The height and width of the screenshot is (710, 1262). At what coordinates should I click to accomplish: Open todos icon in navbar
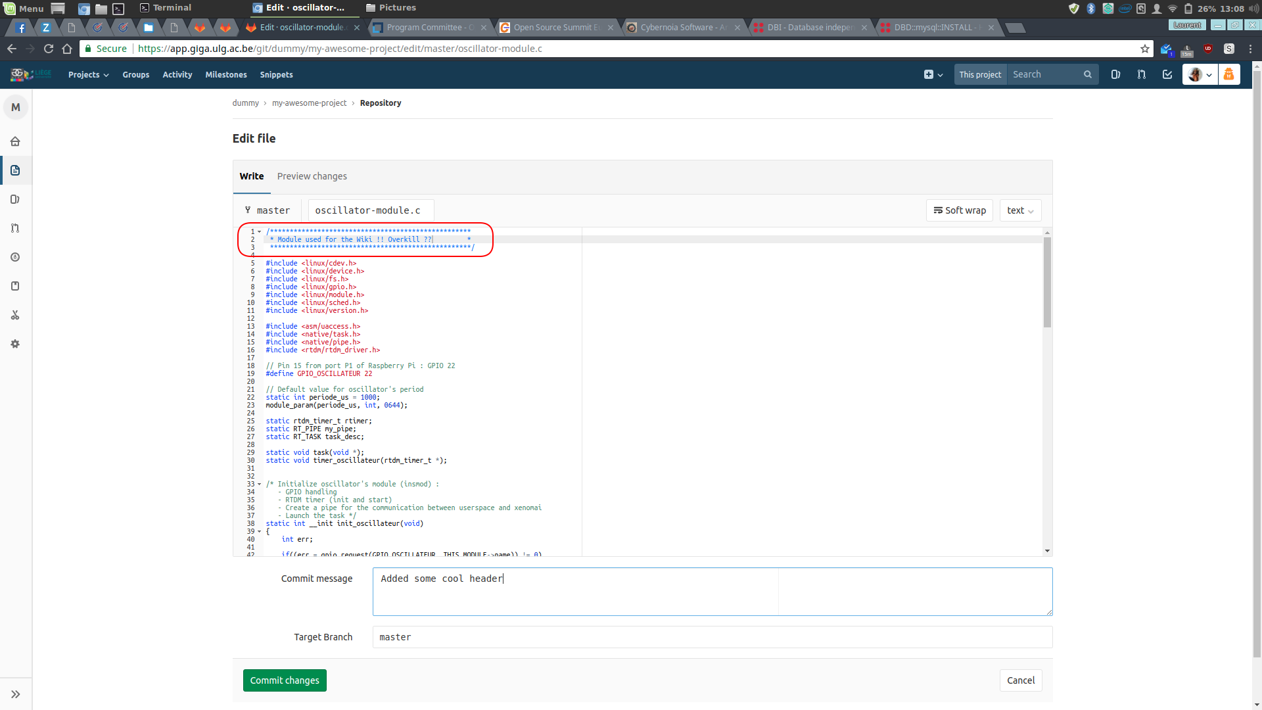(1167, 74)
